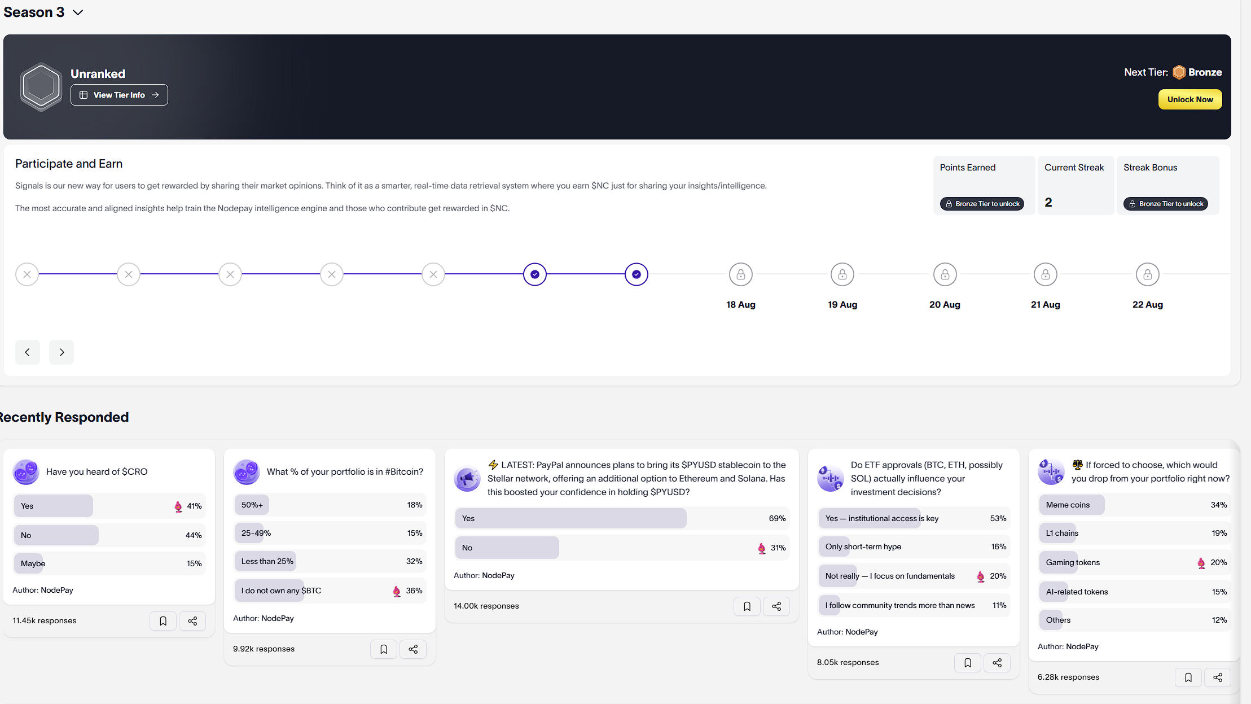The height and width of the screenshot is (704, 1251).
Task: Select the 18 Aug locked streak marker
Action: click(741, 274)
